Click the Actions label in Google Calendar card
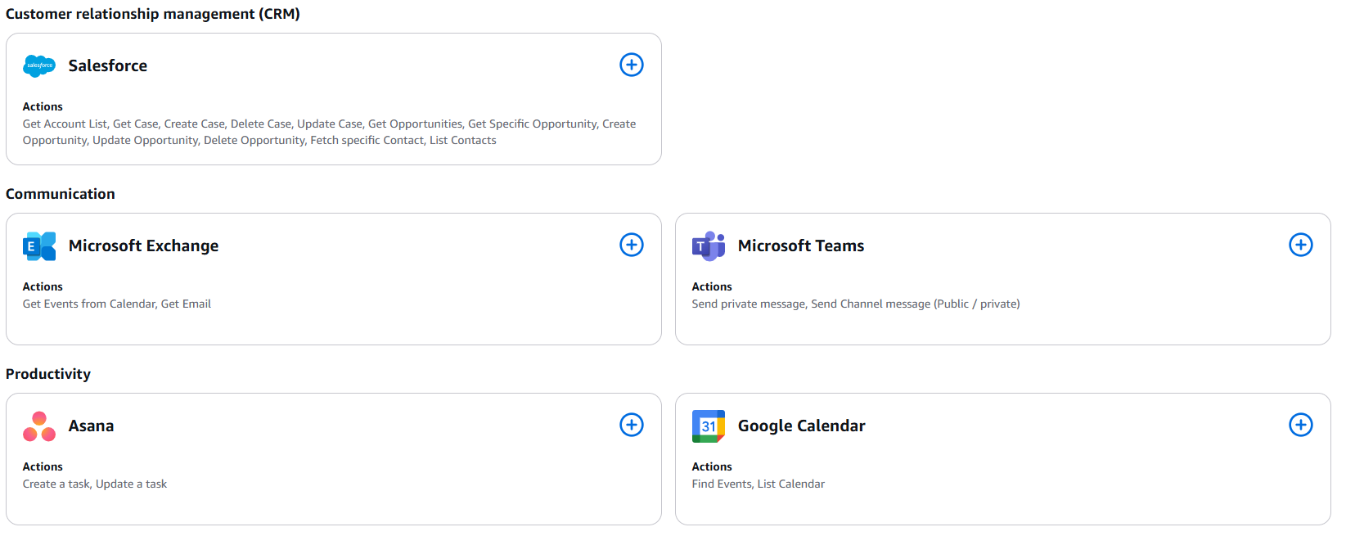 [712, 466]
